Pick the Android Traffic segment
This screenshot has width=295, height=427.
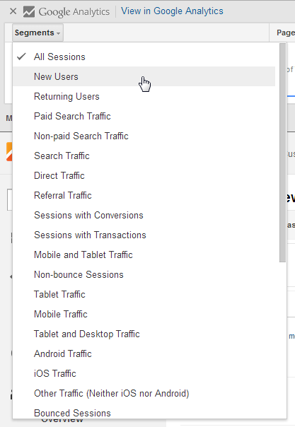(x=144, y=353)
